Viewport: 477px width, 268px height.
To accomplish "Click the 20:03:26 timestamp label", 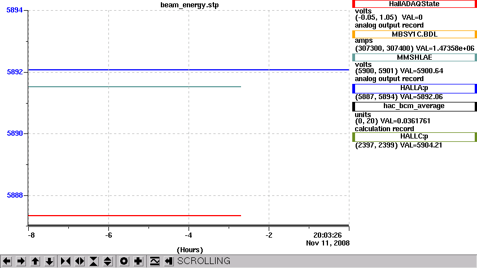I will tap(327, 235).
